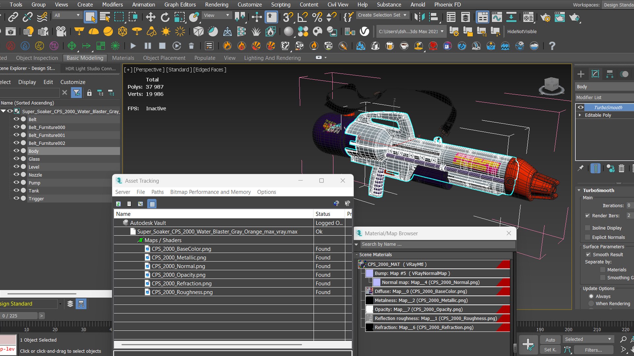The image size is (634, 356).
Task: Toggle the Percent Snap tool
Action: pyautogui.click(x=317, y=17)
